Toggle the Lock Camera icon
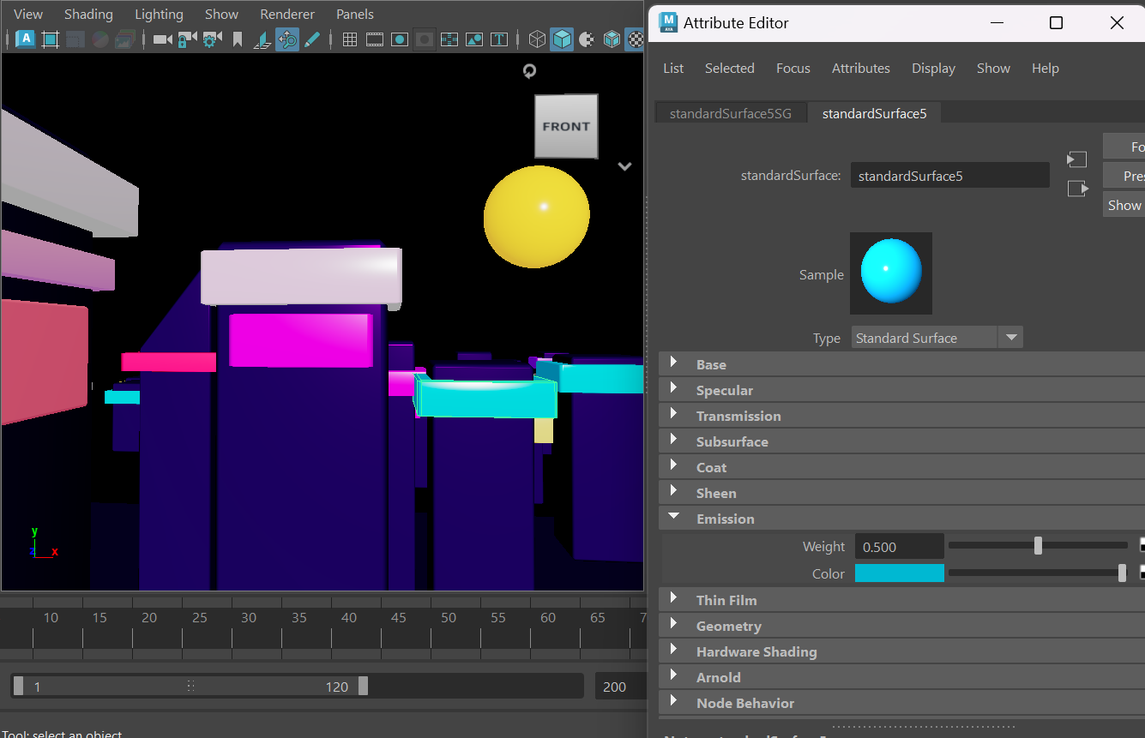The image size is (1145, 738). pyautogui.click(x=187, y=39)
